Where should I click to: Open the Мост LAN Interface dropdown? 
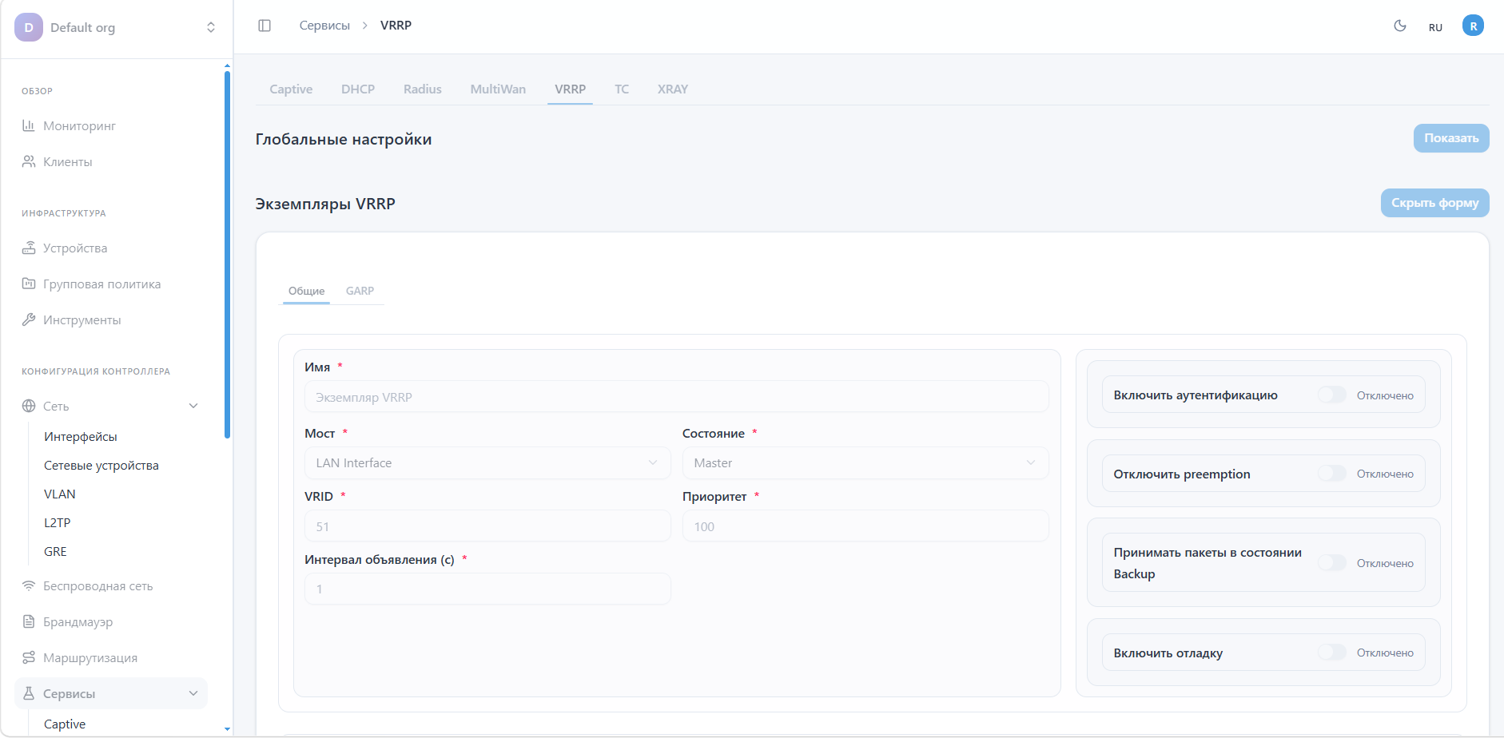[487, 463]
